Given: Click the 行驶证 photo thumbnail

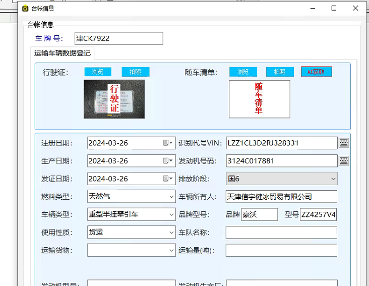Looking at the screenshot, I should [114, 99].
